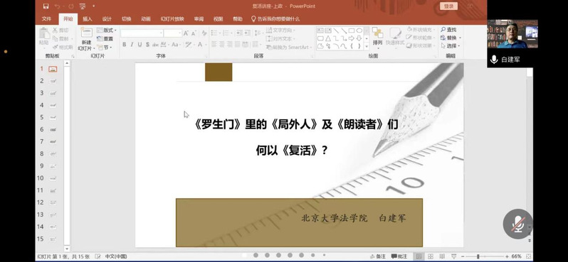Switch to Slide Sorter view icon
The height and width of the screenshot is (262, 568).
click(x=431, y=256)
